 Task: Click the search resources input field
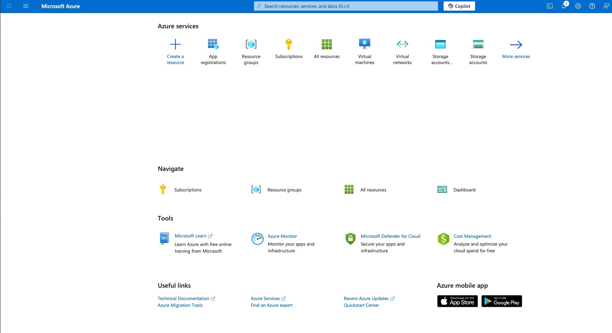(345, 6)
